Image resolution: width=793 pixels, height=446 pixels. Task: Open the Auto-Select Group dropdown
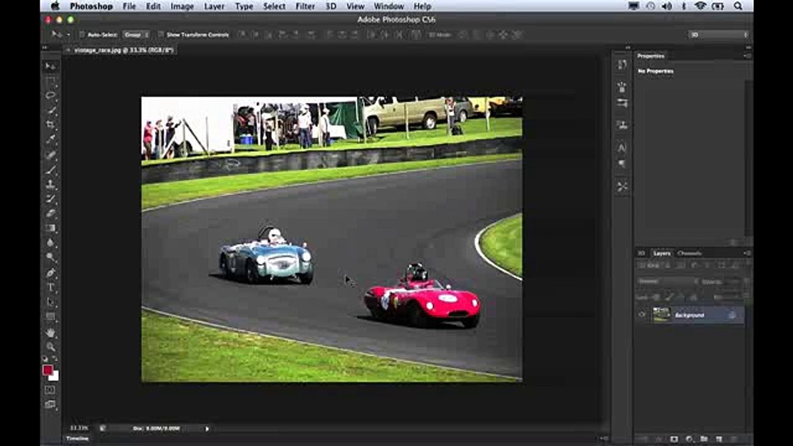136,35
